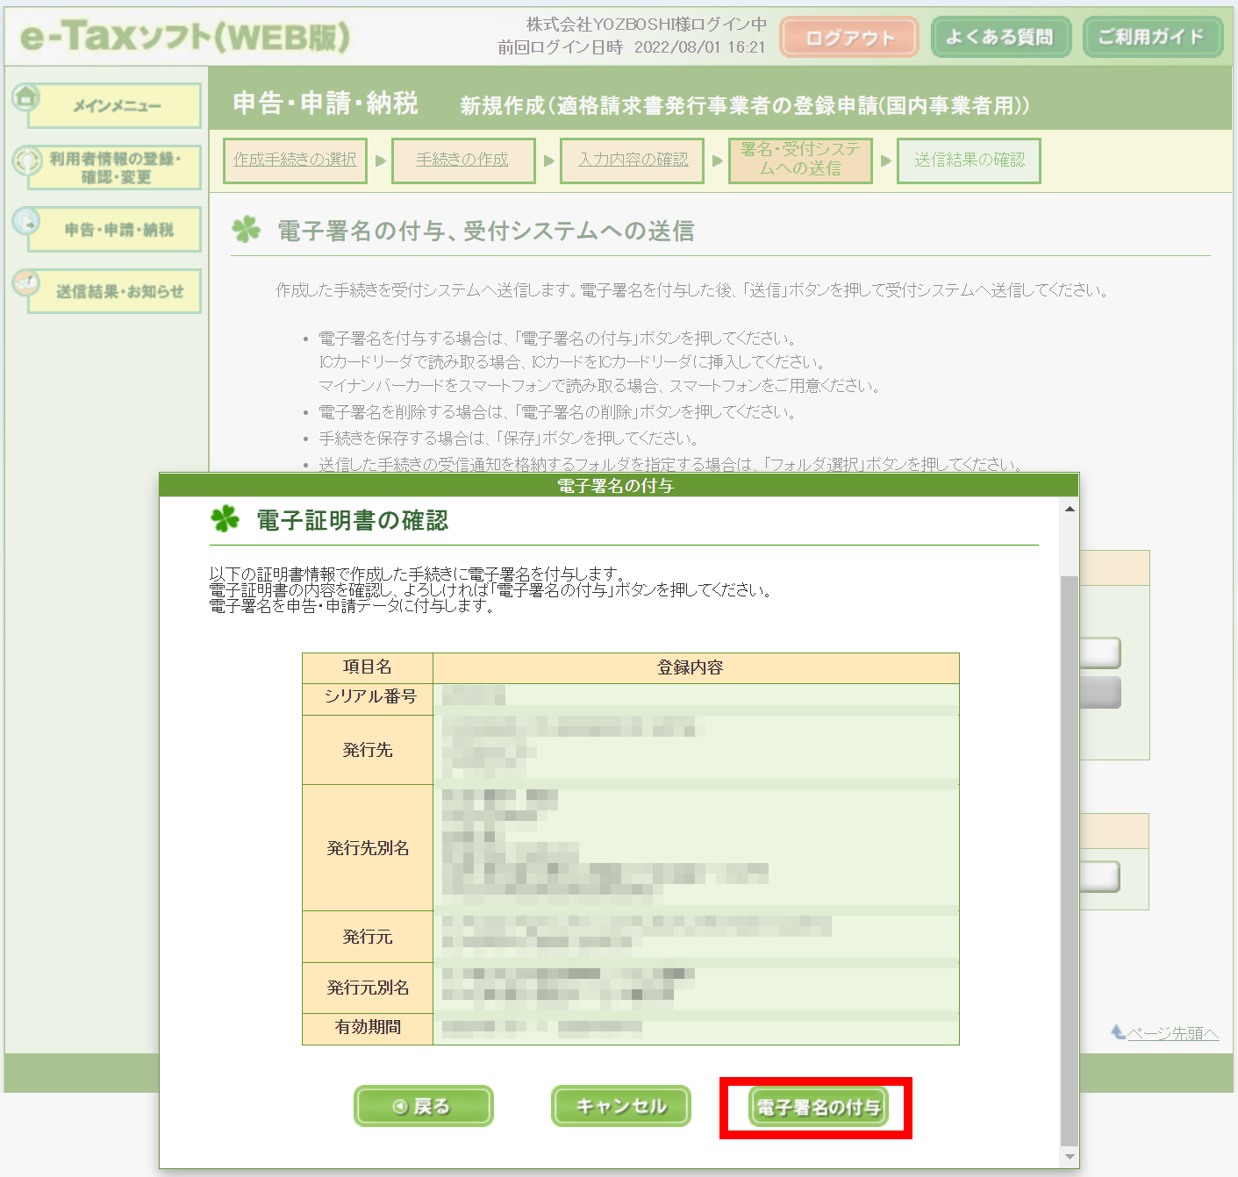This screenshot has width=1238, height=1177.
Task: Open 利用者情報の登録・確認・変更 menu
Action: click(x=116, y=168)
